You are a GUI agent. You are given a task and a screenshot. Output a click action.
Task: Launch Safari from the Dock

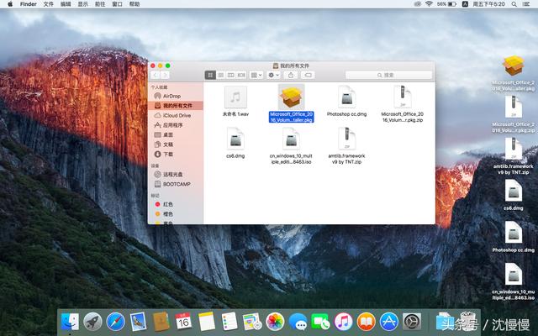pos(115,322)
